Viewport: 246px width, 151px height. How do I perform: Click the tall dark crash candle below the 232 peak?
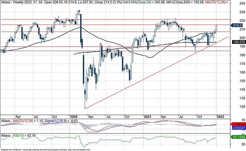[81, 28]
